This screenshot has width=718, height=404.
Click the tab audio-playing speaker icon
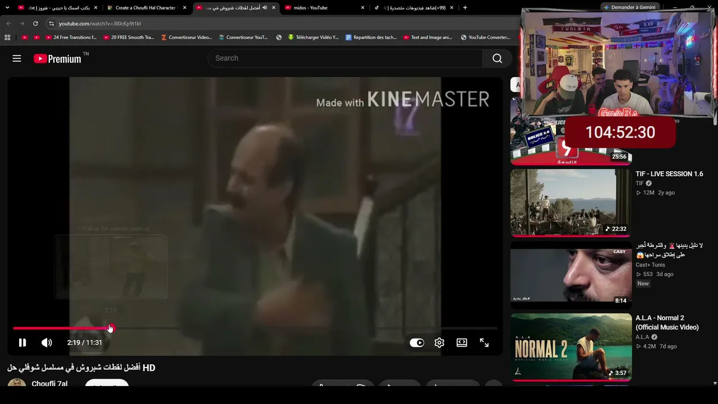[x=265, y=8]
